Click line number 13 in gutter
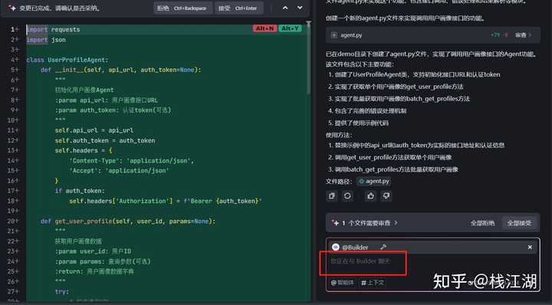 click(x=12, y=150)
